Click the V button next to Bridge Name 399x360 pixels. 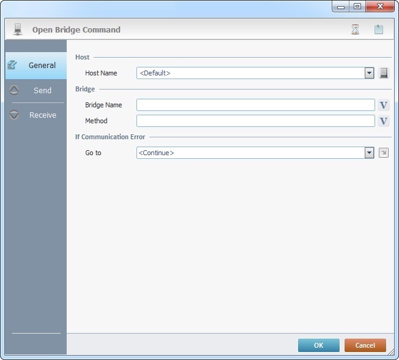[x=384, y=105]
